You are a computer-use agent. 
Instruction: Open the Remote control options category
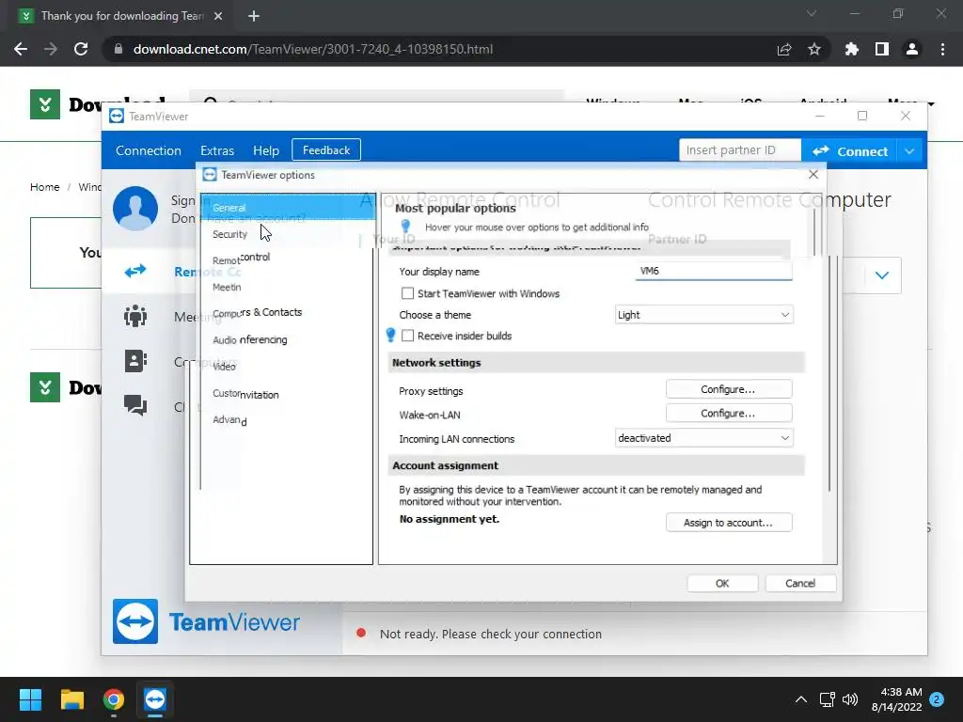tap(241, 259)
